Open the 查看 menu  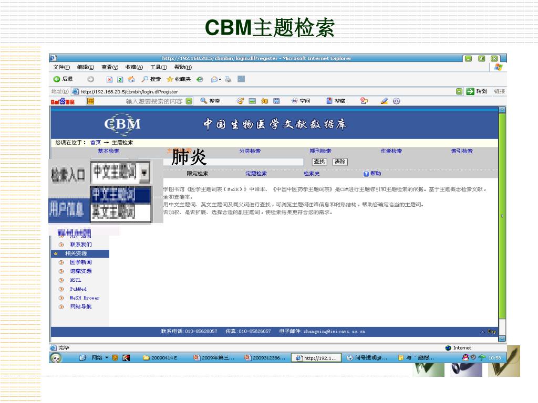click(x=110, y=67)
